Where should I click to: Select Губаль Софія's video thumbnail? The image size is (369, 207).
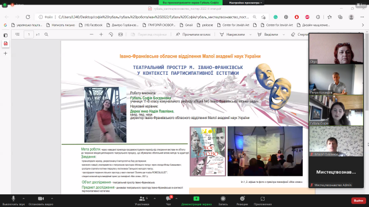point(336,110)
